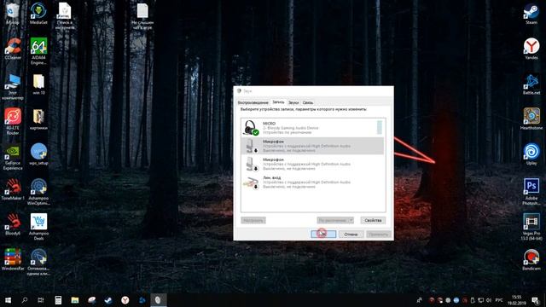Open the Bloody6 desktop shortcut
546x307 pixels.
(13, 224)
